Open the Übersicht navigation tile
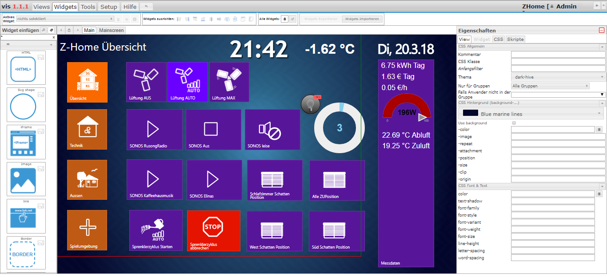Viewport: 607px width, 277px height. tap(87, 82)
